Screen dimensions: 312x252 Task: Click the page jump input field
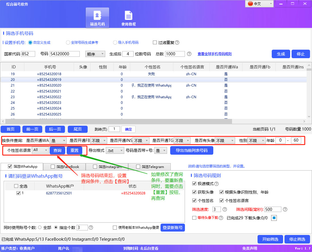click(114, 129)
